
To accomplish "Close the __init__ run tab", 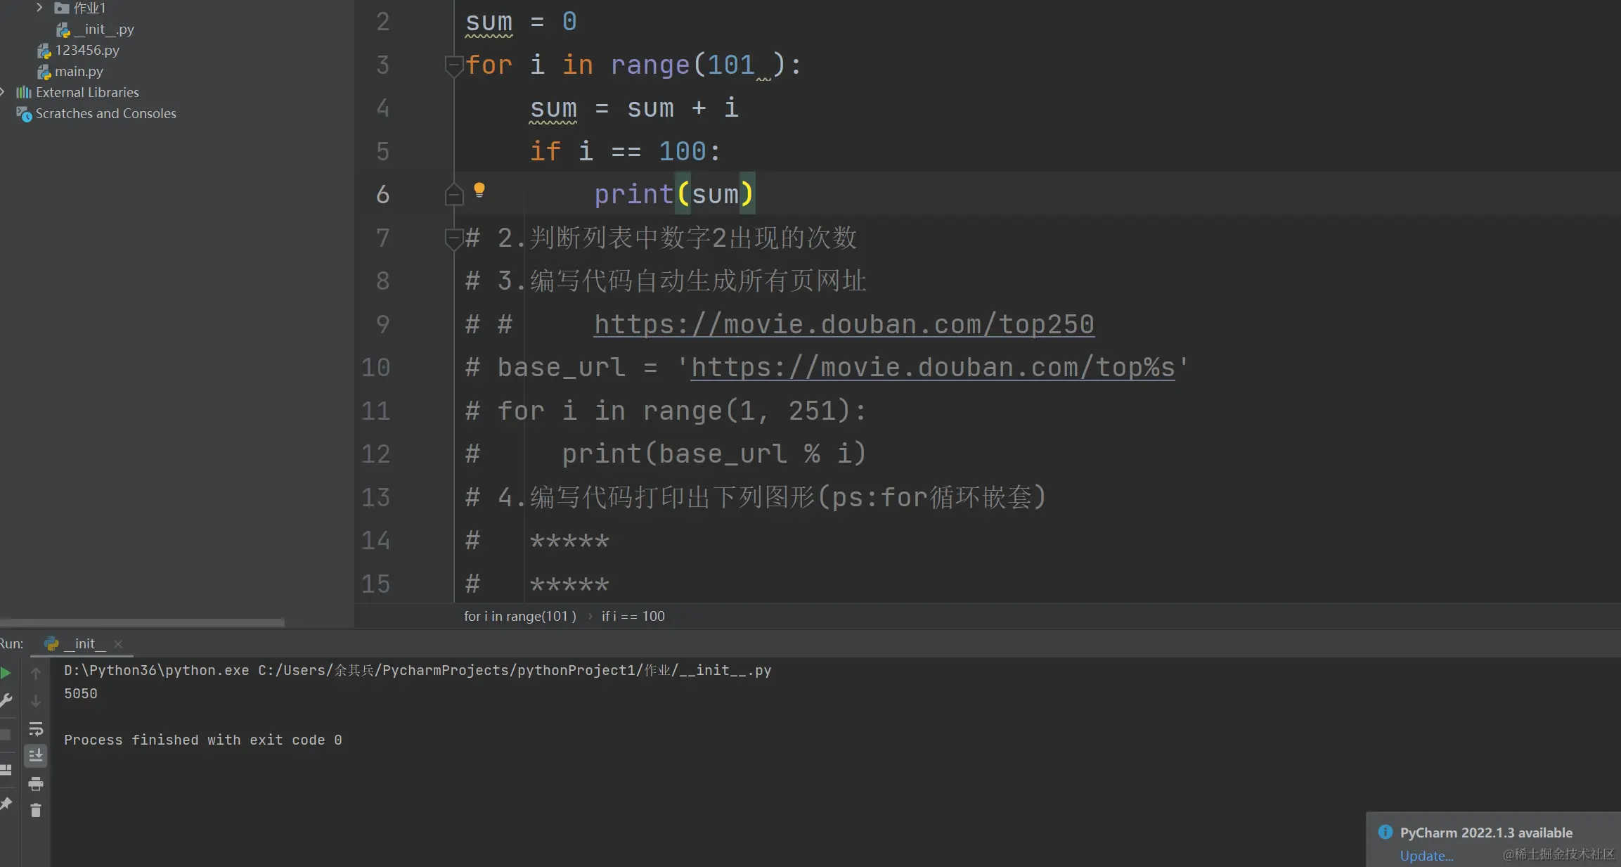I will (x=118, y=644).
